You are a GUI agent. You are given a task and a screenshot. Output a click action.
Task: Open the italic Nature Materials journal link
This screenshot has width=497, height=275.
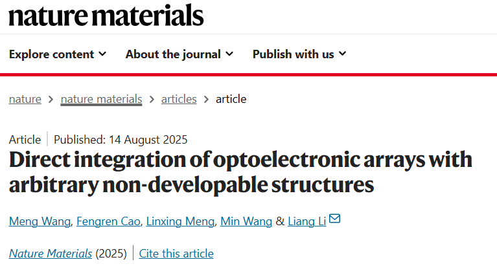click(x=51, y=254)
